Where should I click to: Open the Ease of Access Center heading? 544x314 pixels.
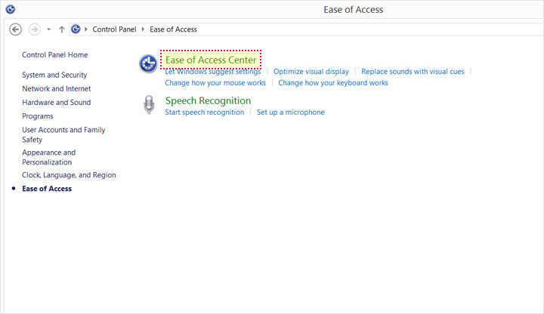[211, 60]
